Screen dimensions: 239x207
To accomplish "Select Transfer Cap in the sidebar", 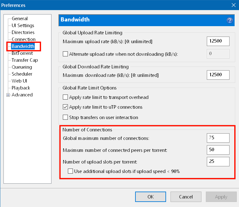I will coord(25,60).
